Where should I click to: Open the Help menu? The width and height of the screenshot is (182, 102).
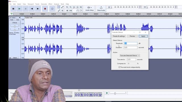(x=67, y=4)
